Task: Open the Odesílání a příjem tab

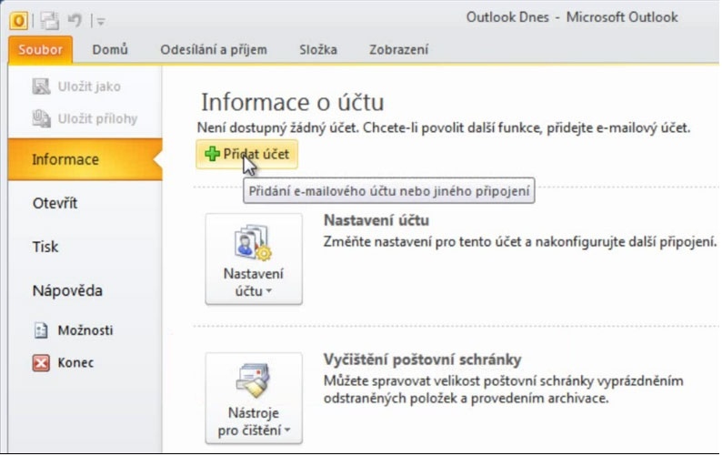Action: coord(214,50)
